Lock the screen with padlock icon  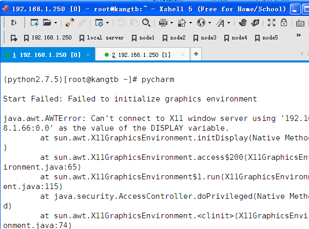[x=284, y=23]
